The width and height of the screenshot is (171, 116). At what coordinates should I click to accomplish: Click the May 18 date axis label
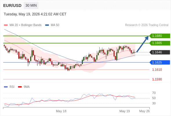(61, 111)
